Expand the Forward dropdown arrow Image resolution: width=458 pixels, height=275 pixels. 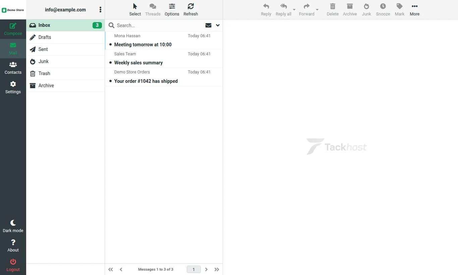coord(317,10)
